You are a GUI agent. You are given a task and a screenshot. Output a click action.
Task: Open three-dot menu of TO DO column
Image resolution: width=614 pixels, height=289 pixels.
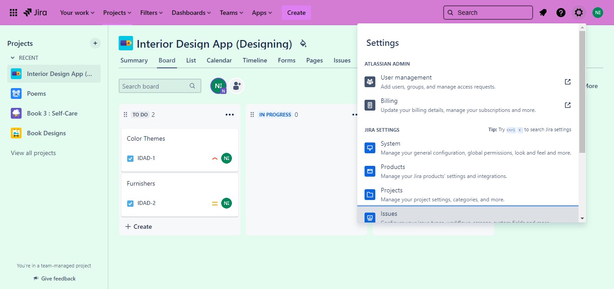(229, 115)
